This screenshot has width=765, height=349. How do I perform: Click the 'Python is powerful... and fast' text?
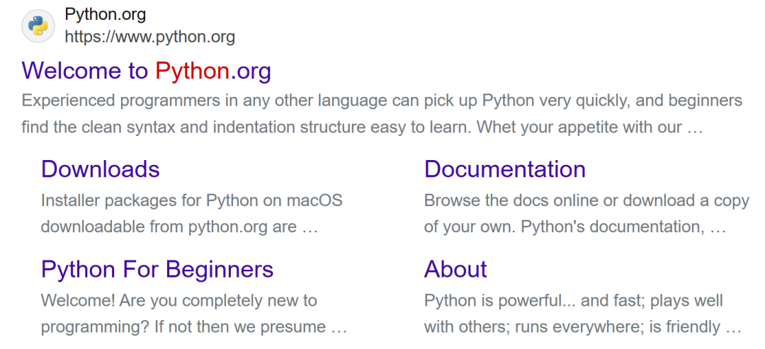click(x=573, y=300)
